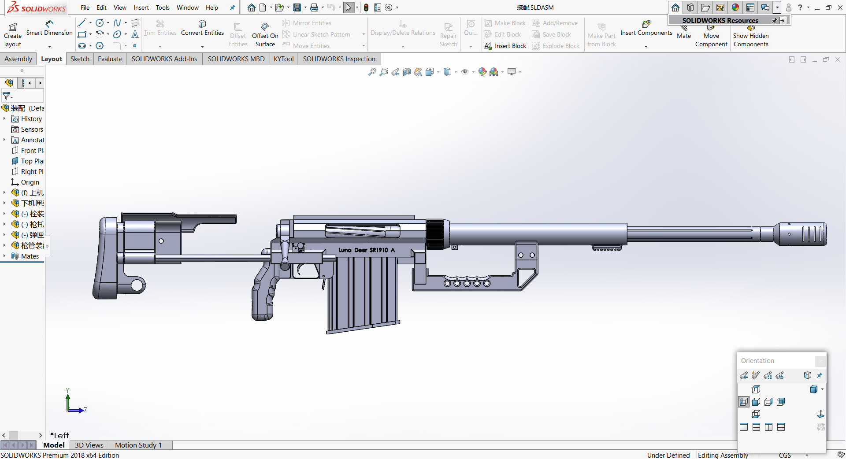Open the axonometric view dropdown in Orientation
846x459 pixels.
click(822, 389)
